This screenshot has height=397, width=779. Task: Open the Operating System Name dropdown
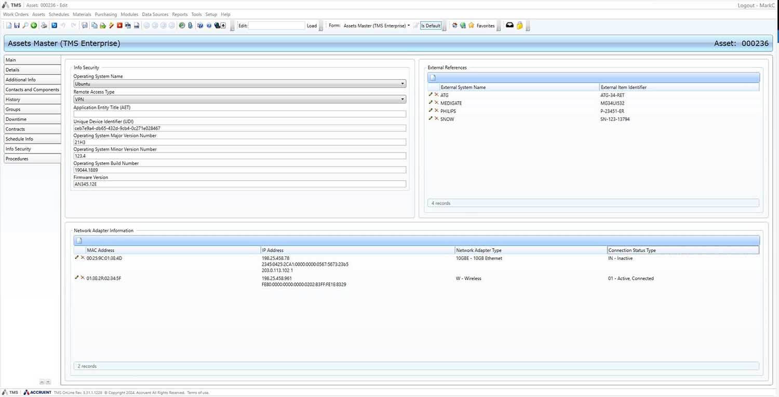point(402,84)
